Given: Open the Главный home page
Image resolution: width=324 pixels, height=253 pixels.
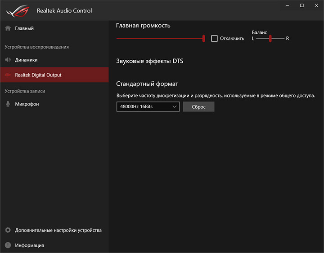Looking at the screenshot, I should pos(24,28).
